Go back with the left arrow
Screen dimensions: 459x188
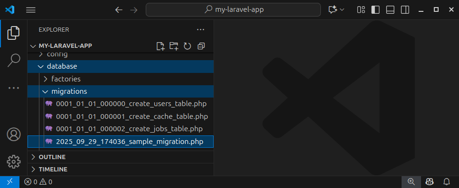click(x=119, y=10)
